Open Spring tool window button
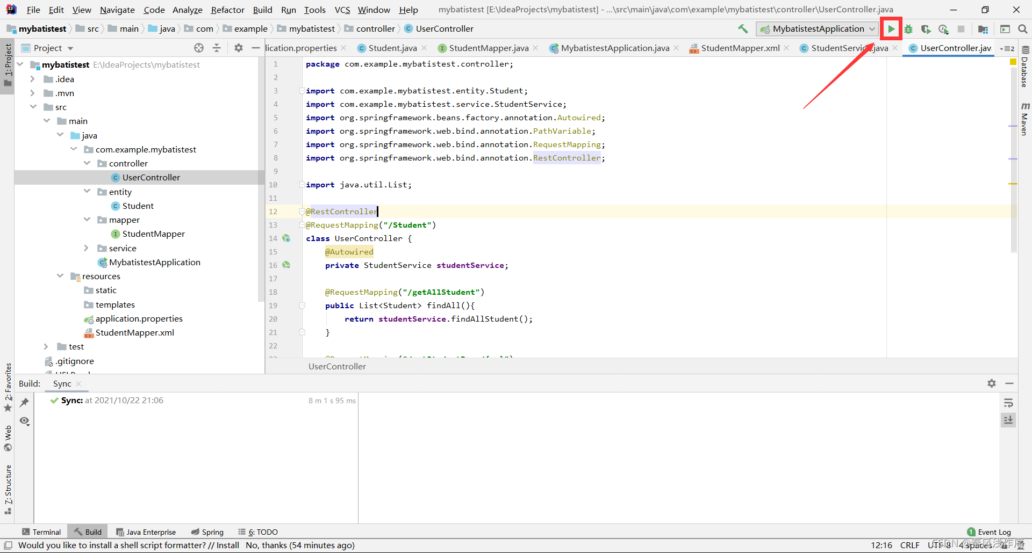This screenshot has height=553, width=1032. 207,532
